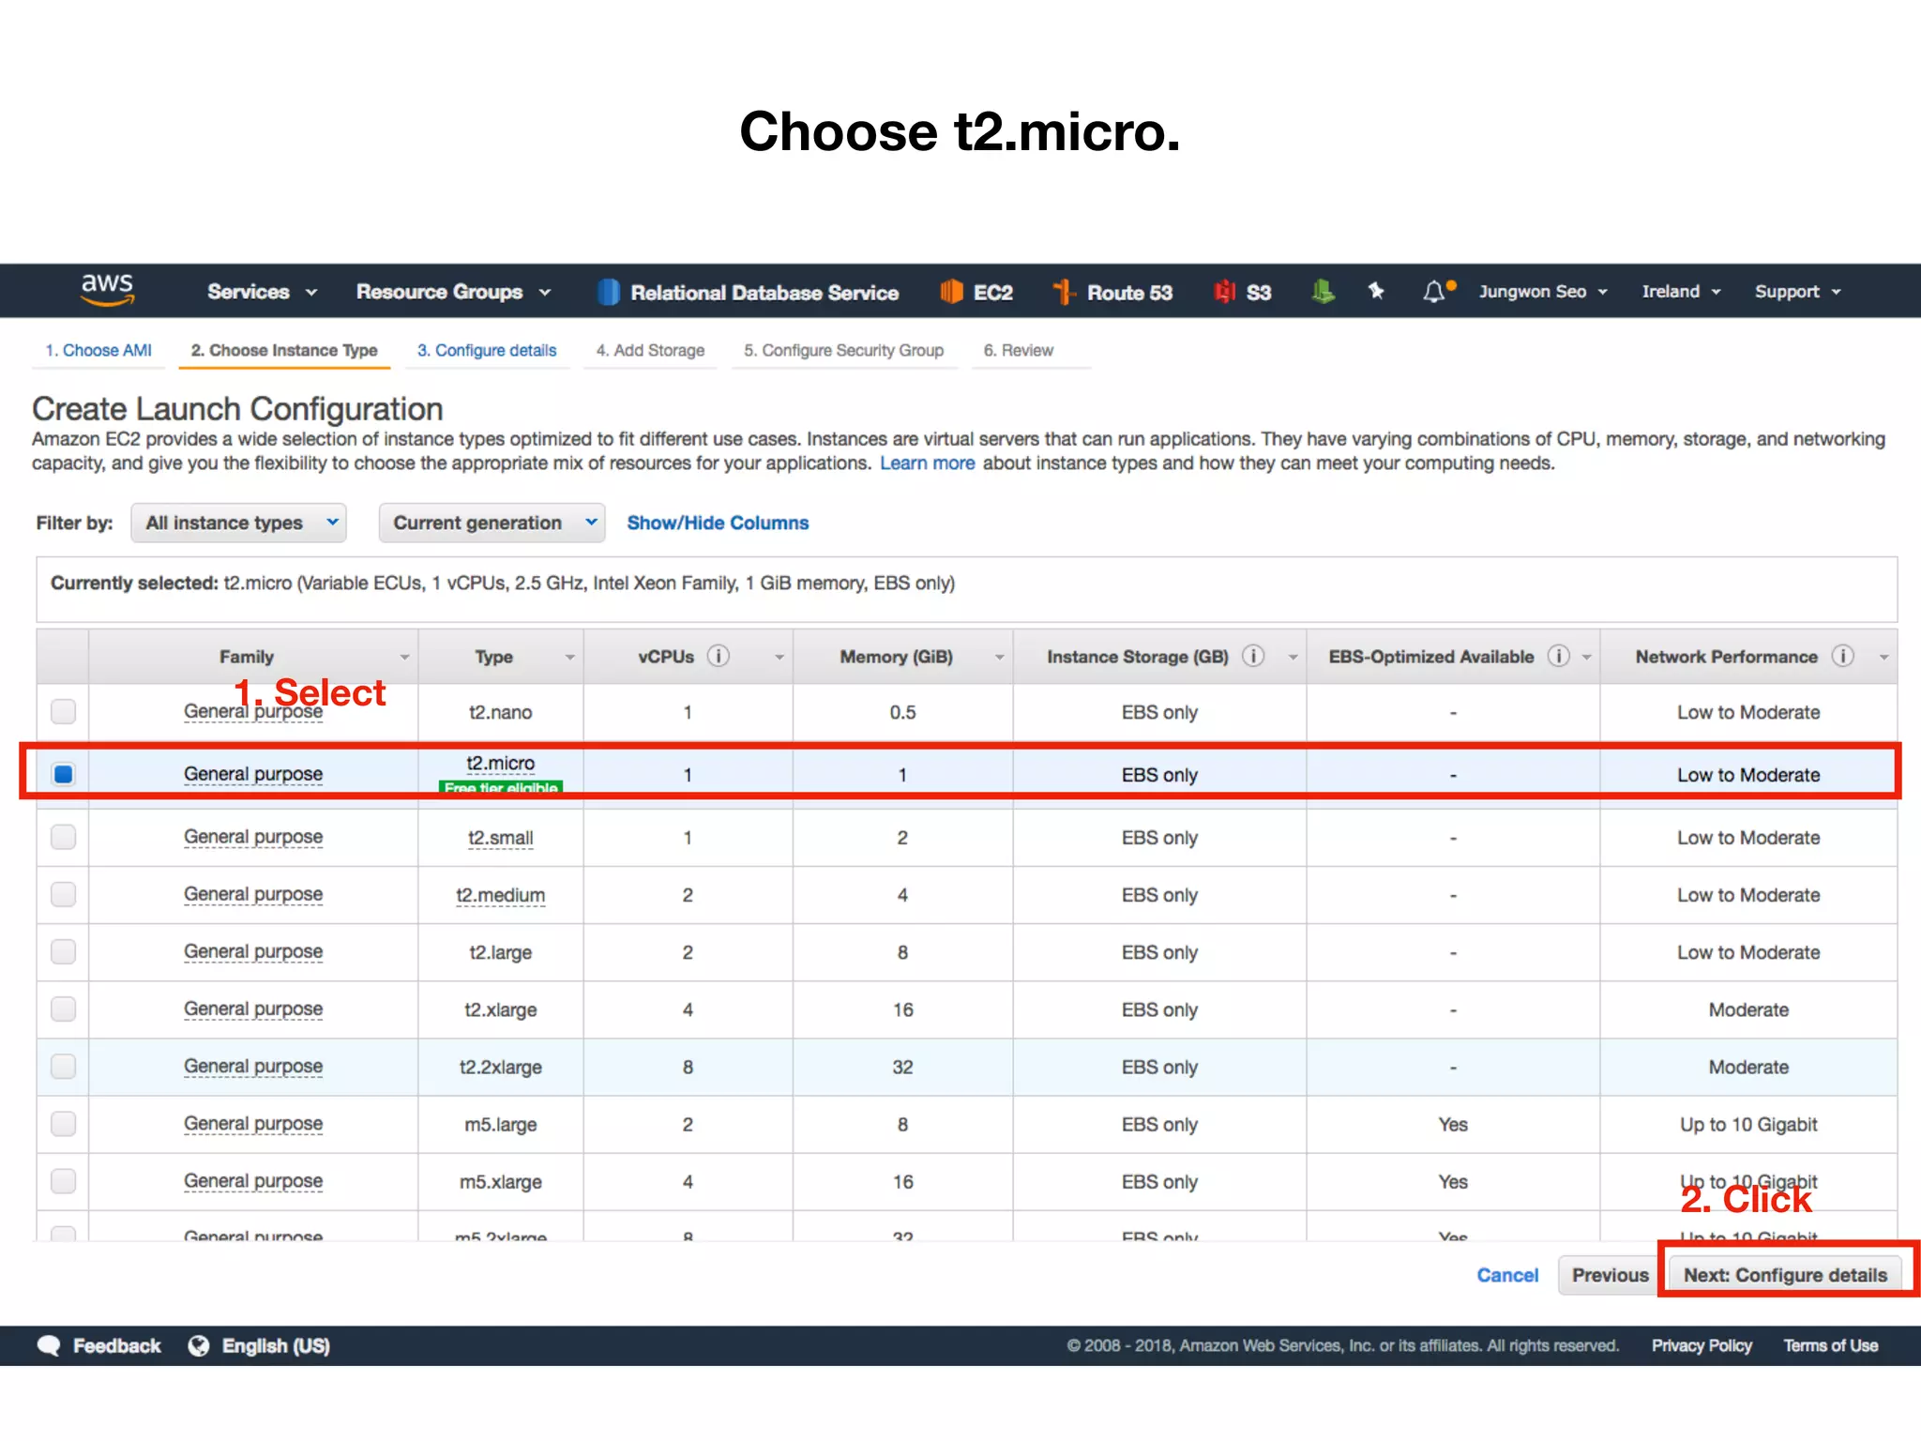
Task: Open the Support menu
Action: pyautogui.click(x=1798, y=292)
